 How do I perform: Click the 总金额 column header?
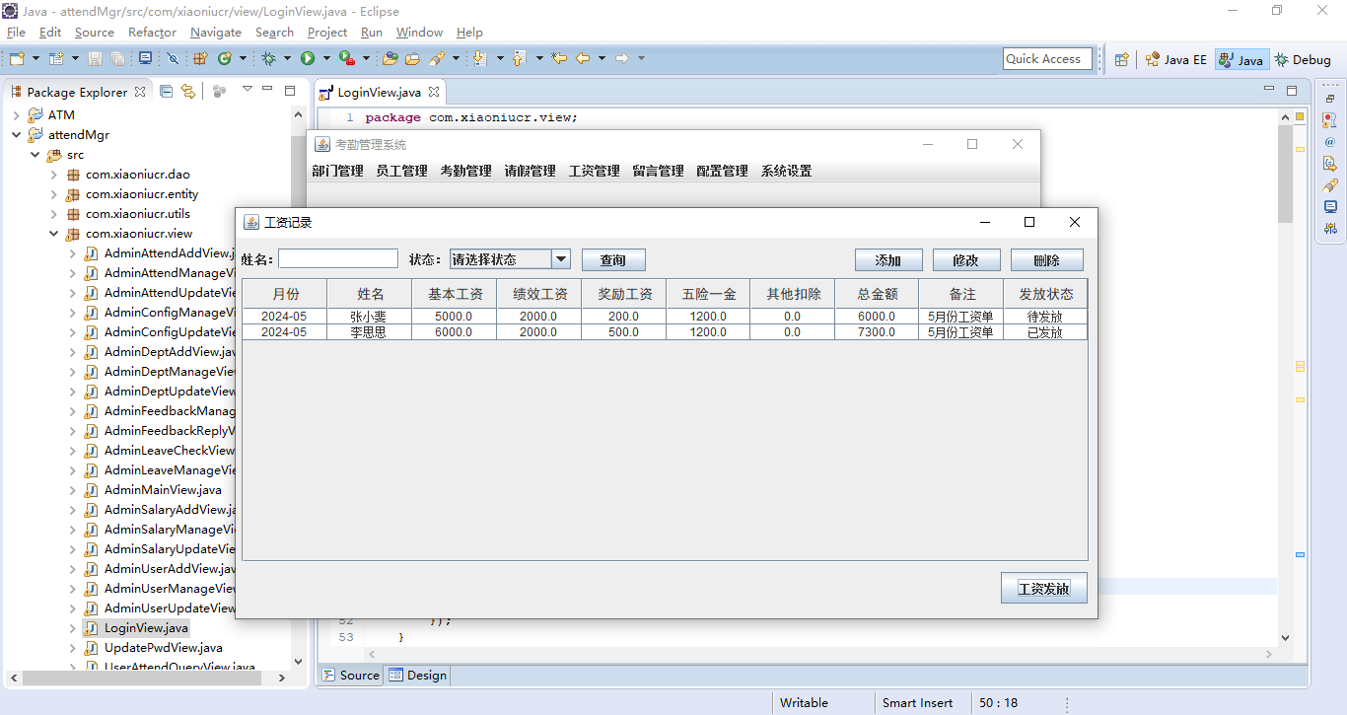point(877,294)
